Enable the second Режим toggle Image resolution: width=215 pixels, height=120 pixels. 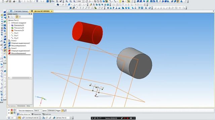[x=65, y=111]
